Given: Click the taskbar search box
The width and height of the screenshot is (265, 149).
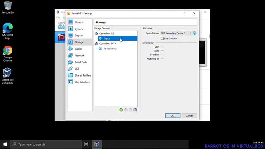Looking at the screenshot, I should pos(46,144).
